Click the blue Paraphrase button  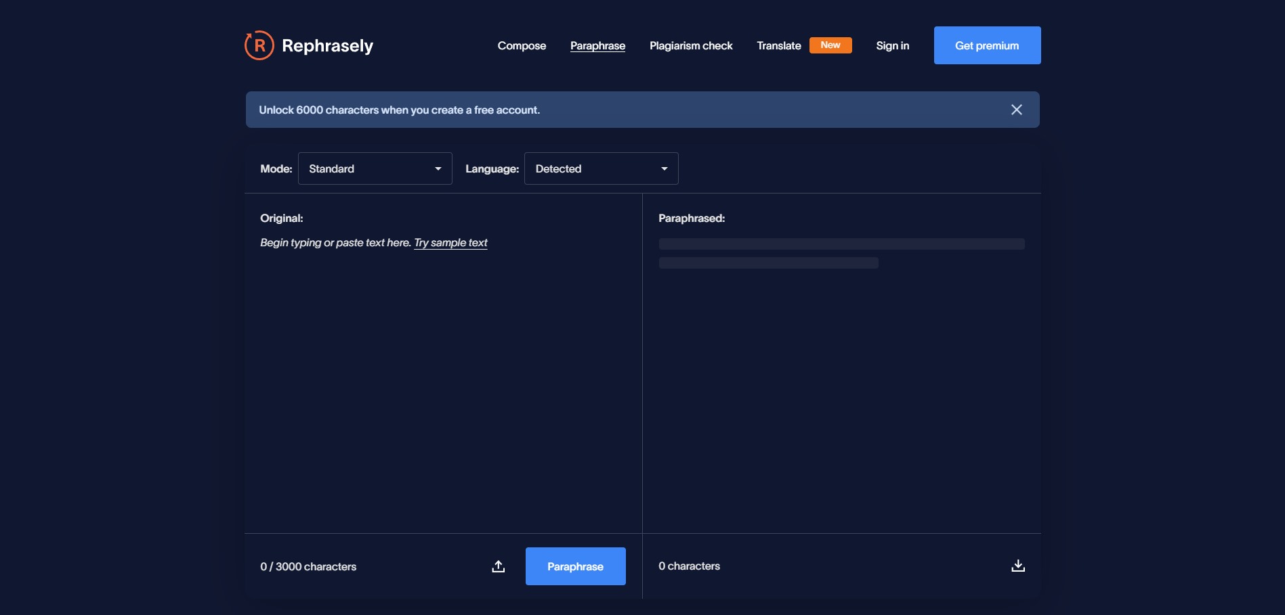pyautogui.click(x=575, y=566)
